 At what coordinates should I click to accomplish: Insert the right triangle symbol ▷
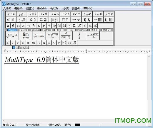59,43
